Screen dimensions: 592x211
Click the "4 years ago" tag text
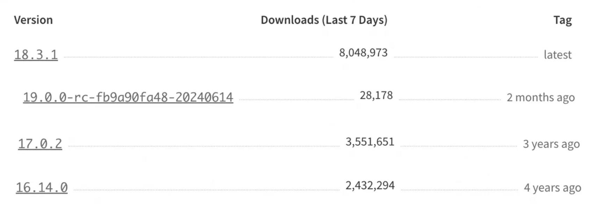[x=552, y=188]
